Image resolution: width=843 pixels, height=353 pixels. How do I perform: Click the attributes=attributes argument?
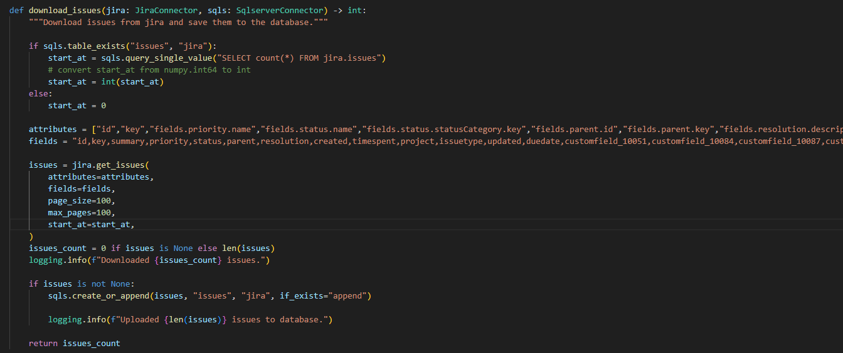click(101, 177)
